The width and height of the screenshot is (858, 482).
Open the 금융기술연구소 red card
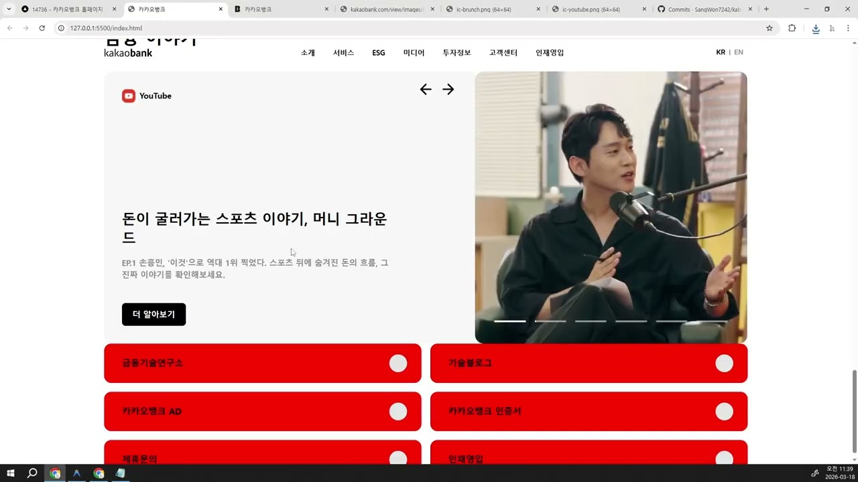[263, 364]
